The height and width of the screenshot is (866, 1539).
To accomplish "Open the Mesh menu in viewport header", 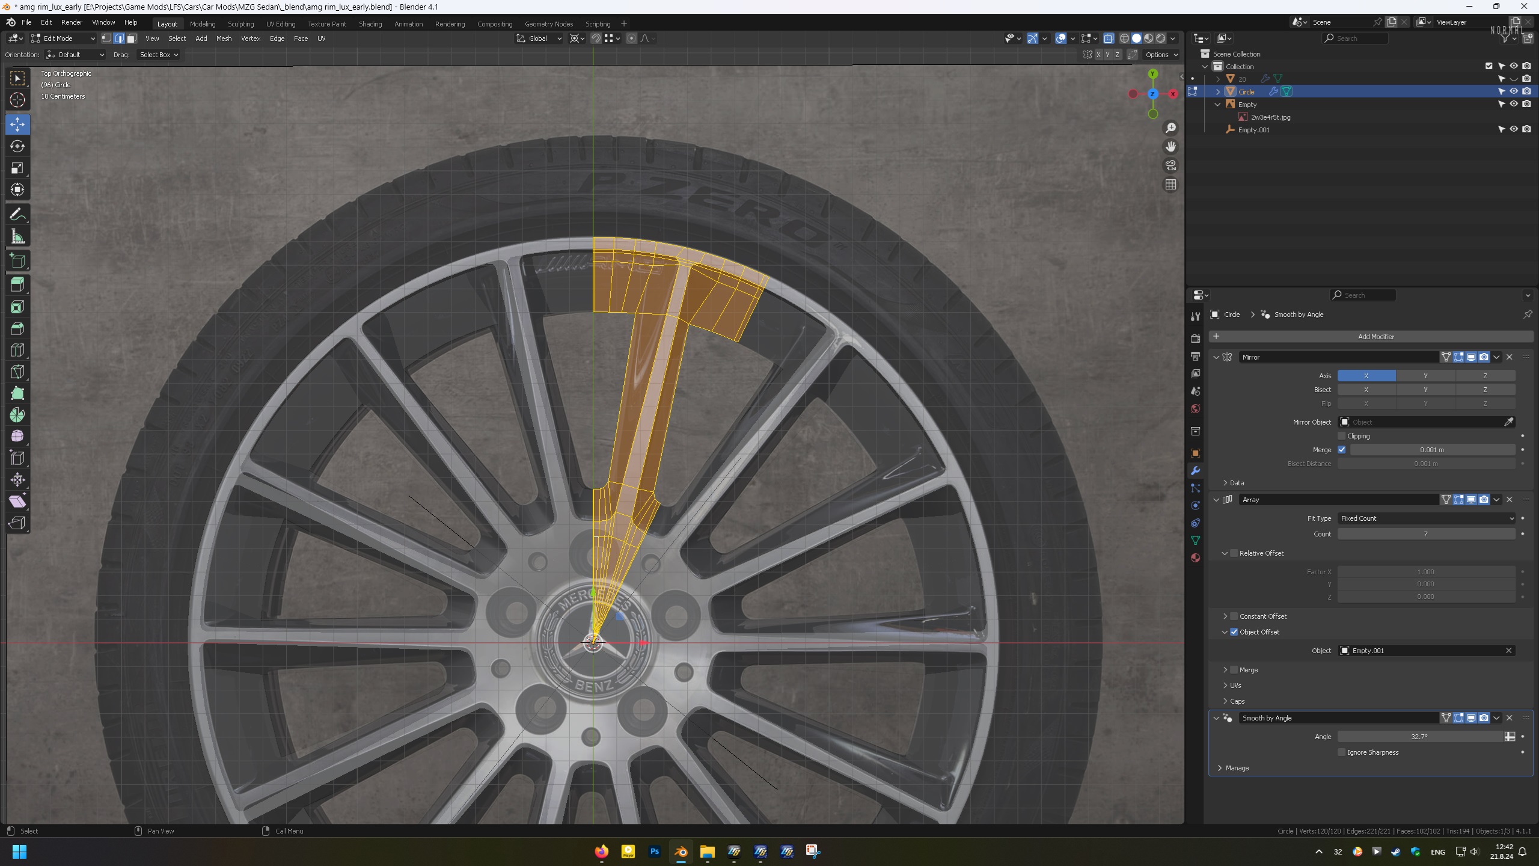I will pos(224,38).
